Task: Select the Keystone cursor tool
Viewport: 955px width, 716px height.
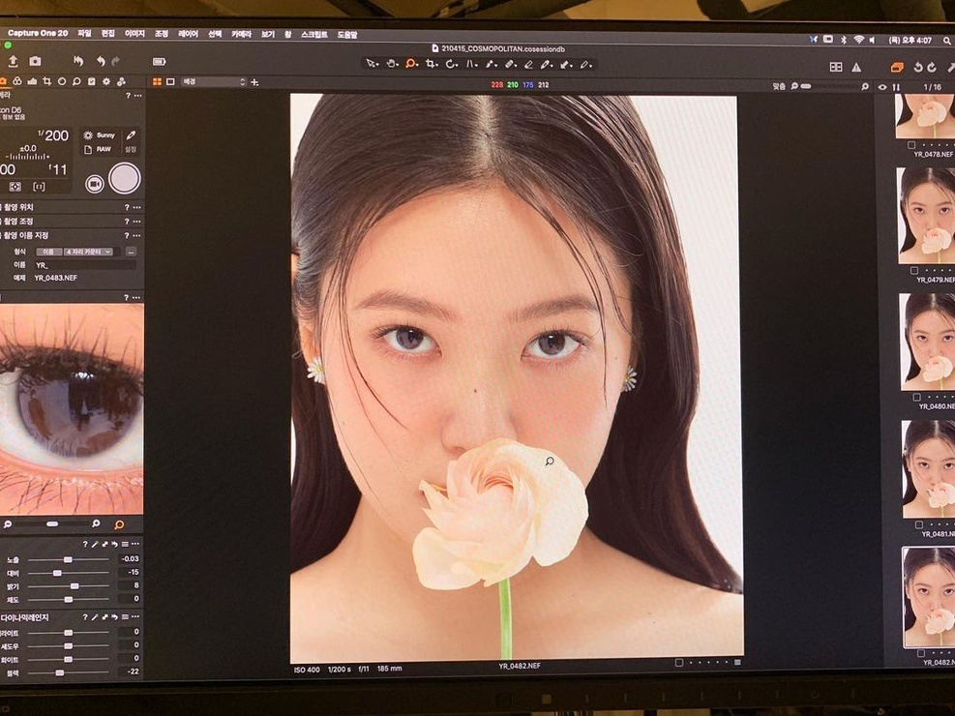Action: pos(471,63)
